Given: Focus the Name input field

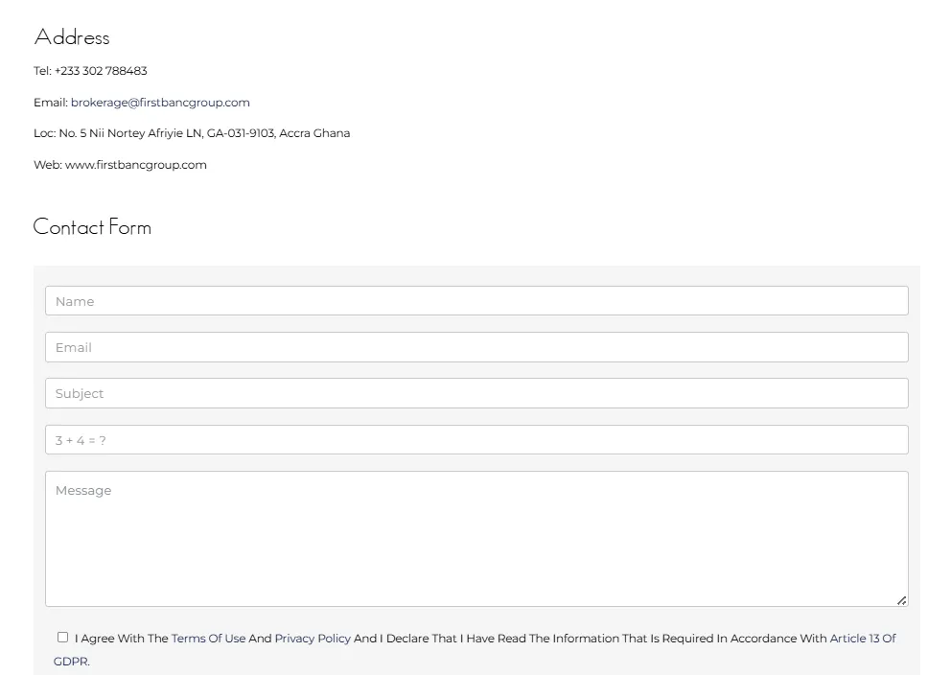Looking at the screenshot, I should [476, 301].
